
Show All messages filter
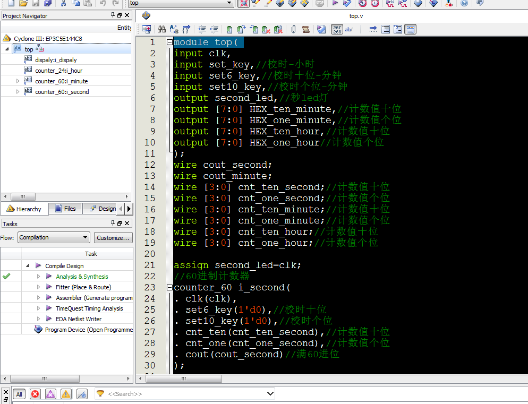click(19, 394)
